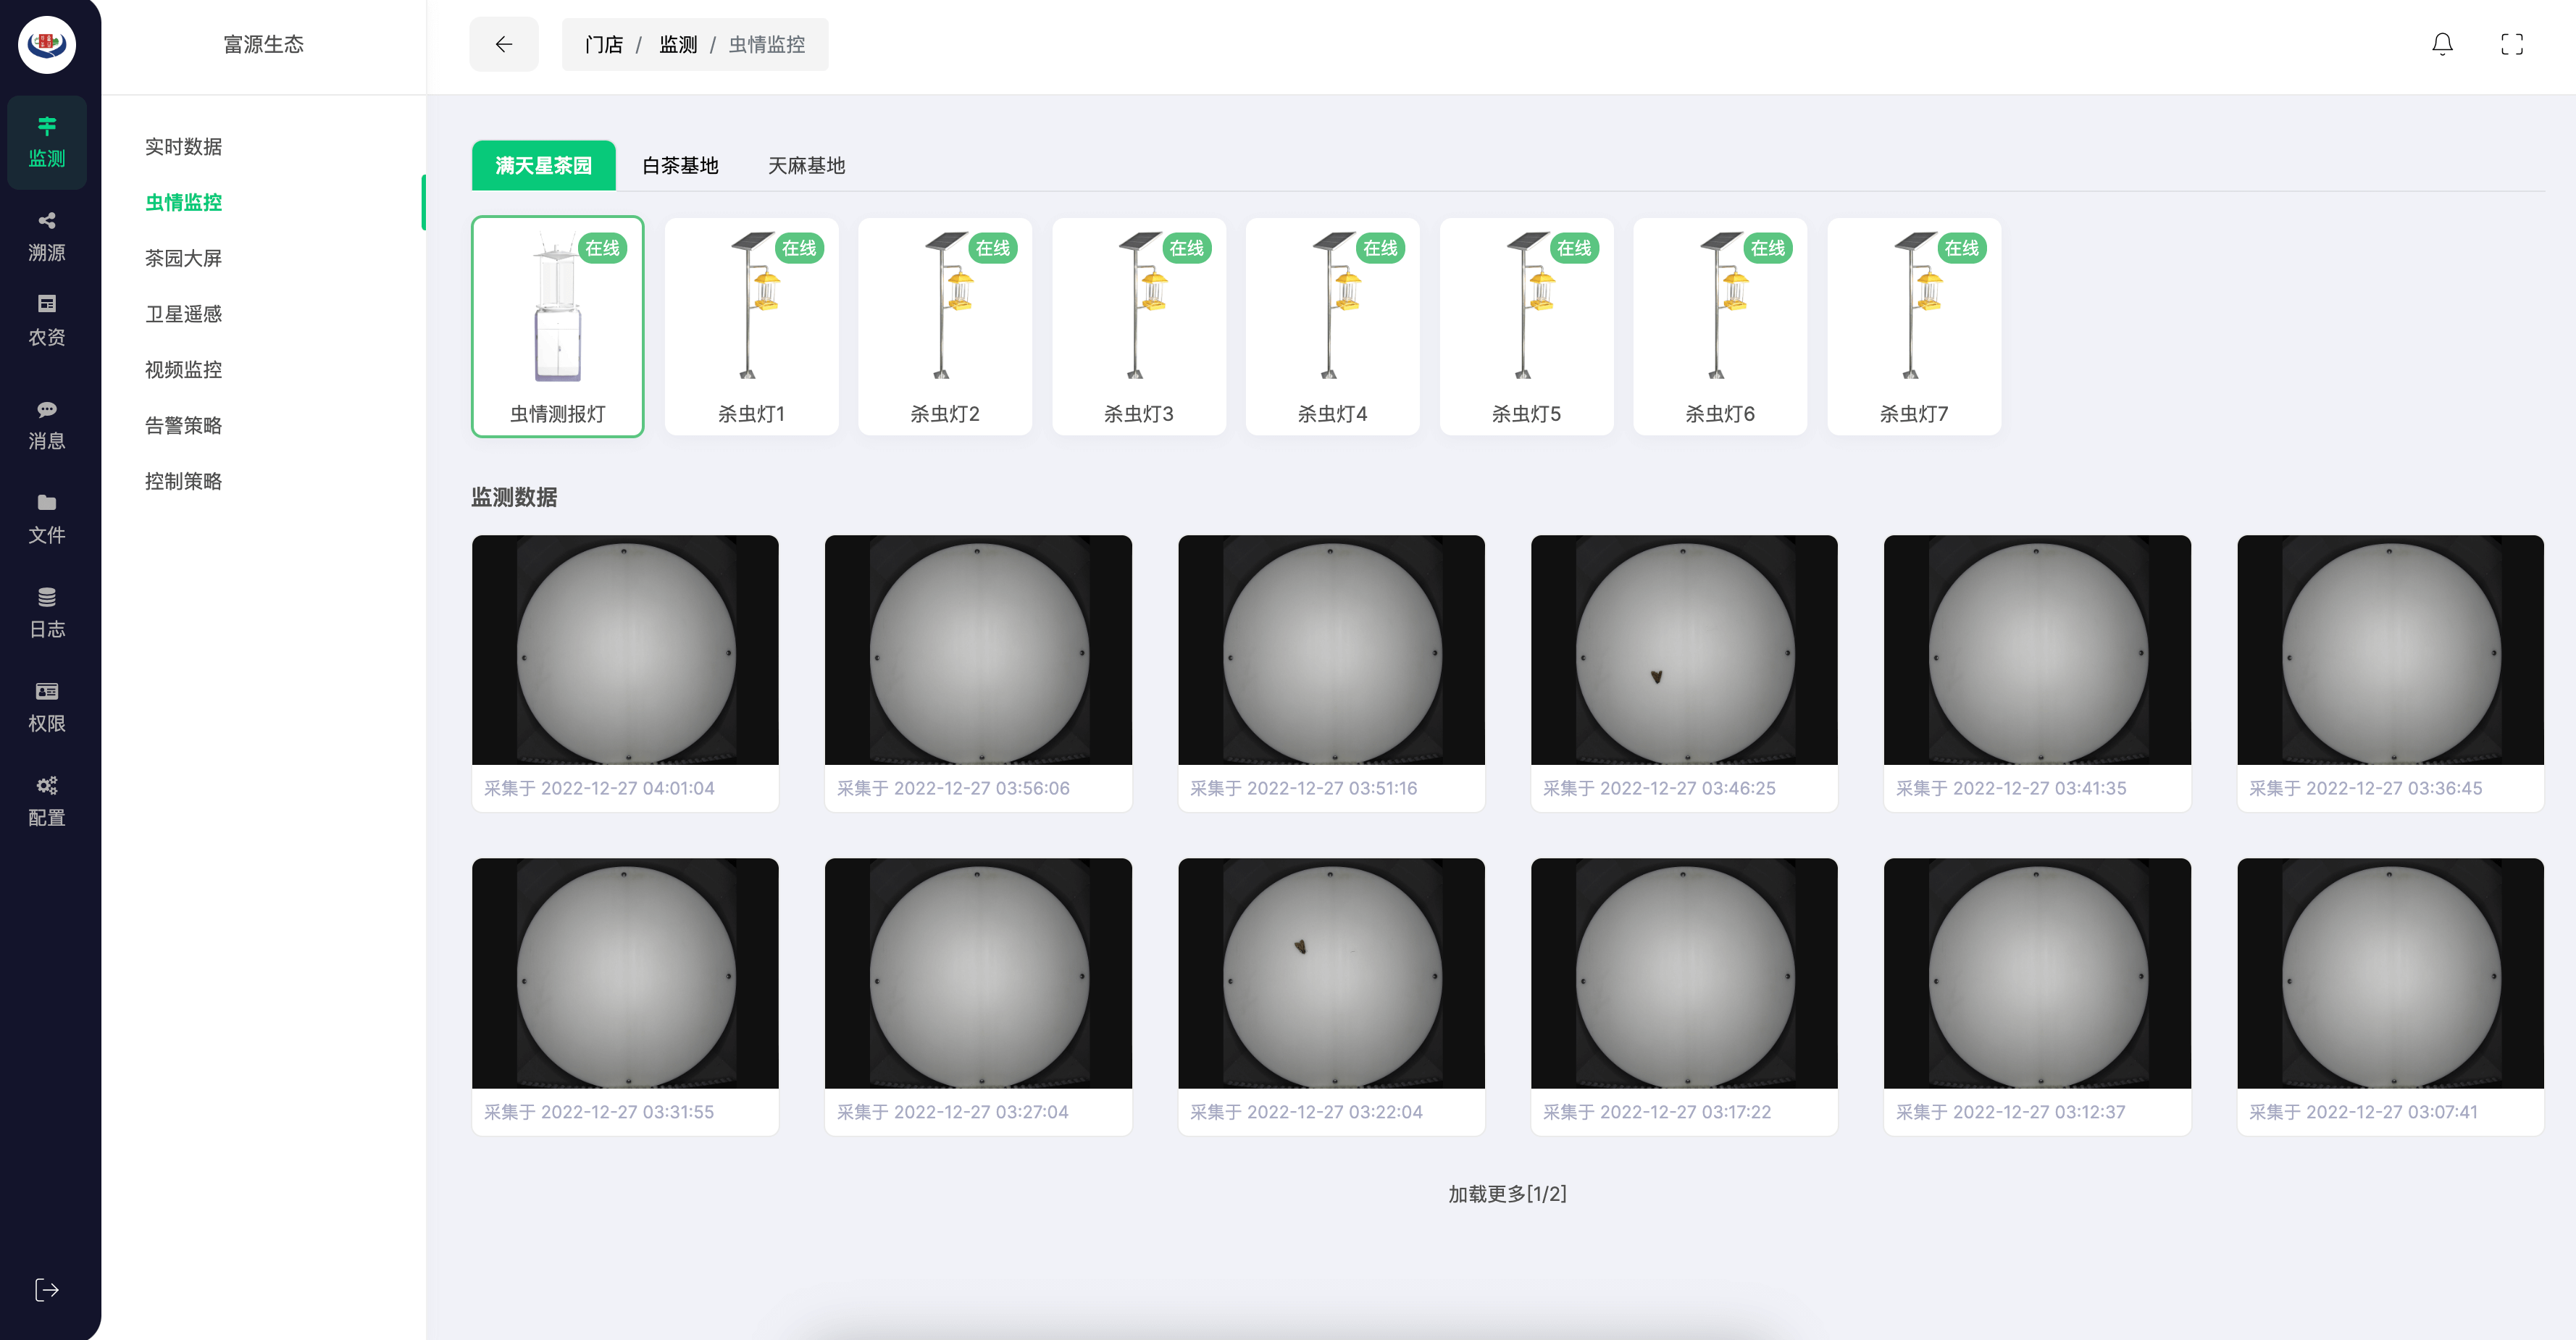Select the 杀虫灯7 device card
2576x1340 pixels.
1914,326
